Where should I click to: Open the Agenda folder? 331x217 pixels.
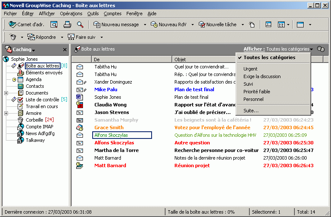pyautogui.click(x=34, y=79)
